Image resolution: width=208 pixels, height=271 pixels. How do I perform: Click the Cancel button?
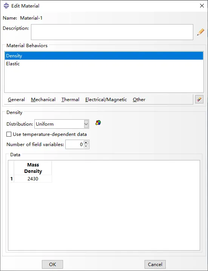pos(155,265)
